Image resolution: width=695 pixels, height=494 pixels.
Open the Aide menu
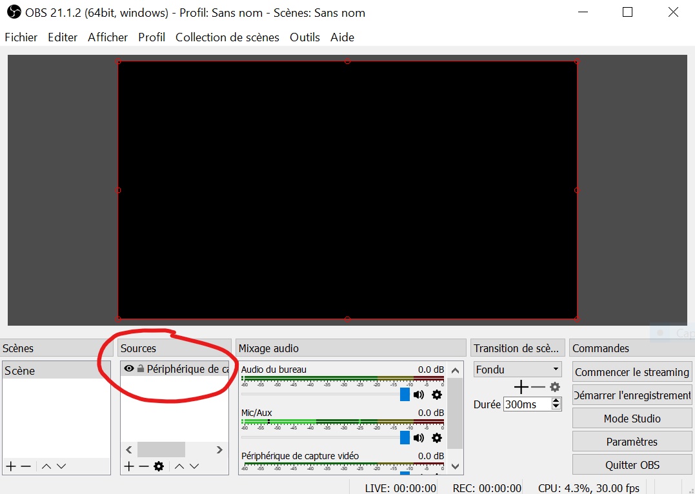[x=342, y=37]
